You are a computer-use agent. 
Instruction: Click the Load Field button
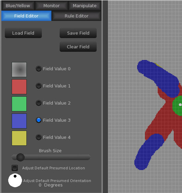point(23,33)
